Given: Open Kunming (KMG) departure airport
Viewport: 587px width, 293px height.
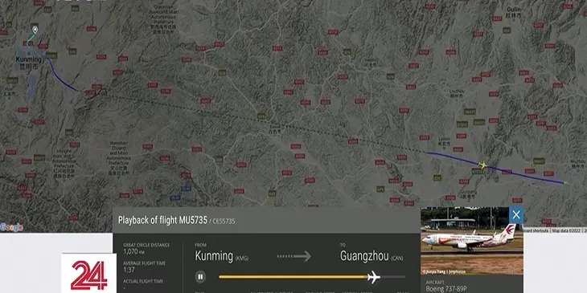Looking at the screenshot, I should click(x=222, y=256).
